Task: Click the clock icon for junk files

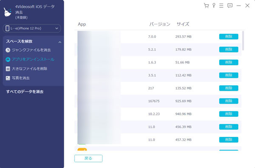Action: [8, 50]
